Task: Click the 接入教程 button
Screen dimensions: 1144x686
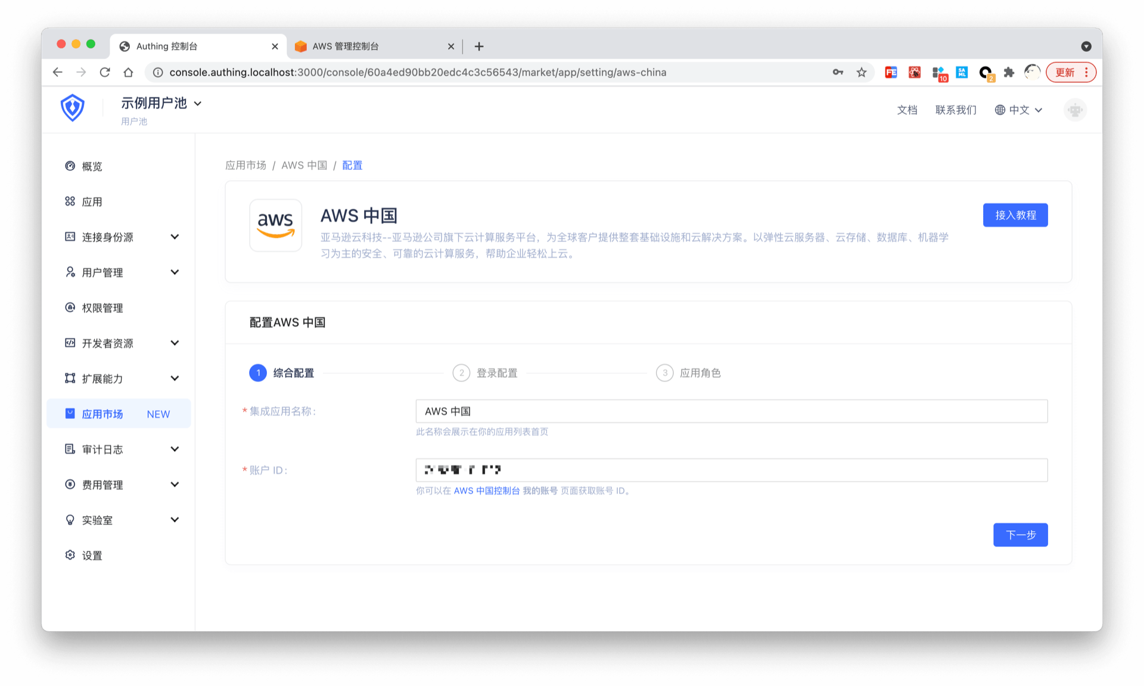Action: [x=1015, y=215]
